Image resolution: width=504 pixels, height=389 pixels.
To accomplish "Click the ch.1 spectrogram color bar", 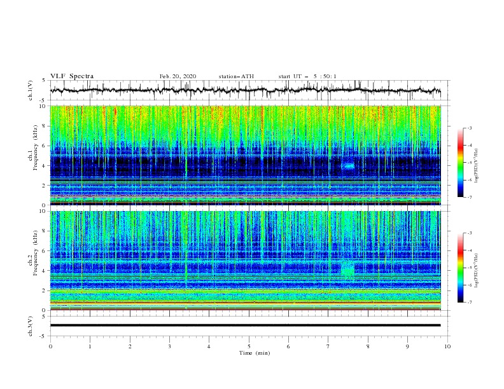I will coord(461,163).
